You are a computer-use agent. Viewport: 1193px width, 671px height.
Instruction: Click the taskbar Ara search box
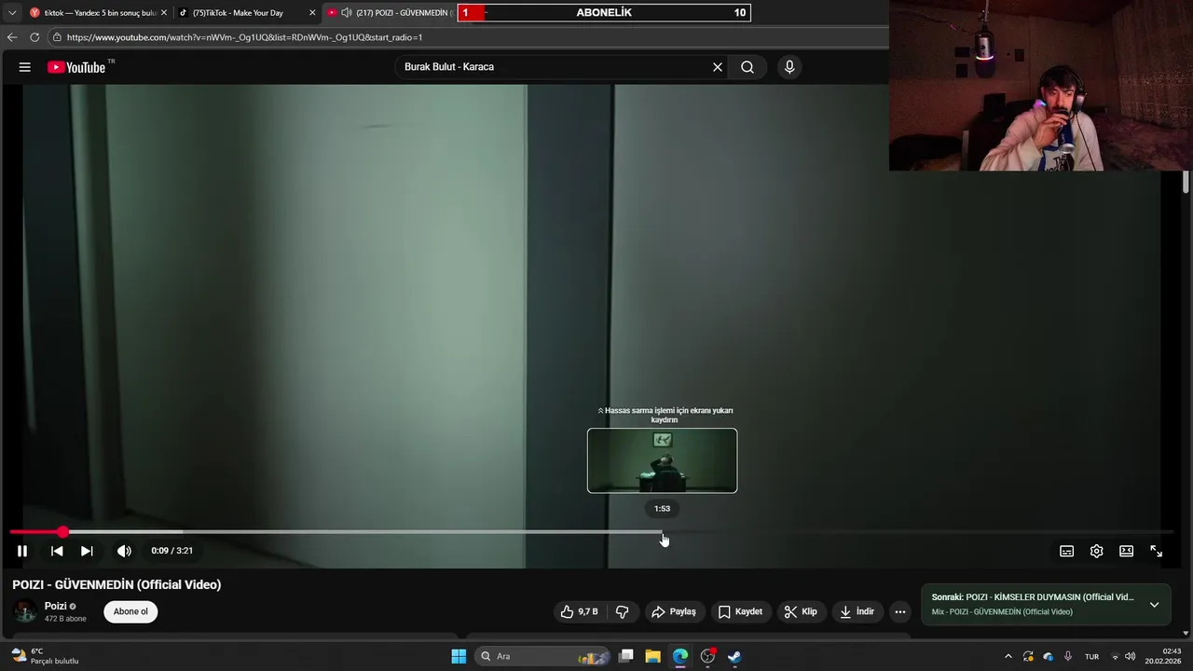543,656
